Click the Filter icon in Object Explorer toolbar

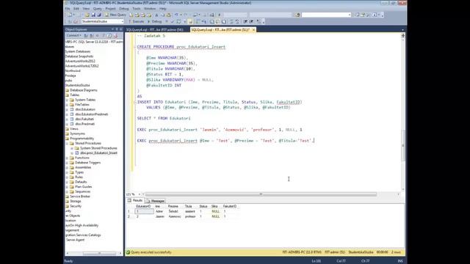pos(104,36)
